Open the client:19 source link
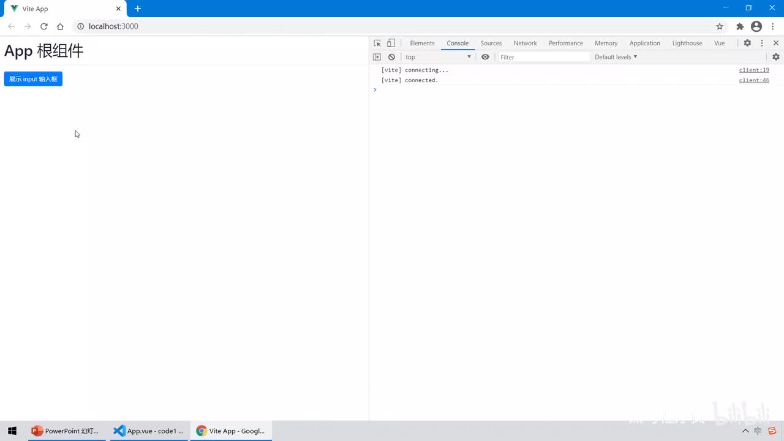Viewport: 784px width, 441px height. pos(754,70)
